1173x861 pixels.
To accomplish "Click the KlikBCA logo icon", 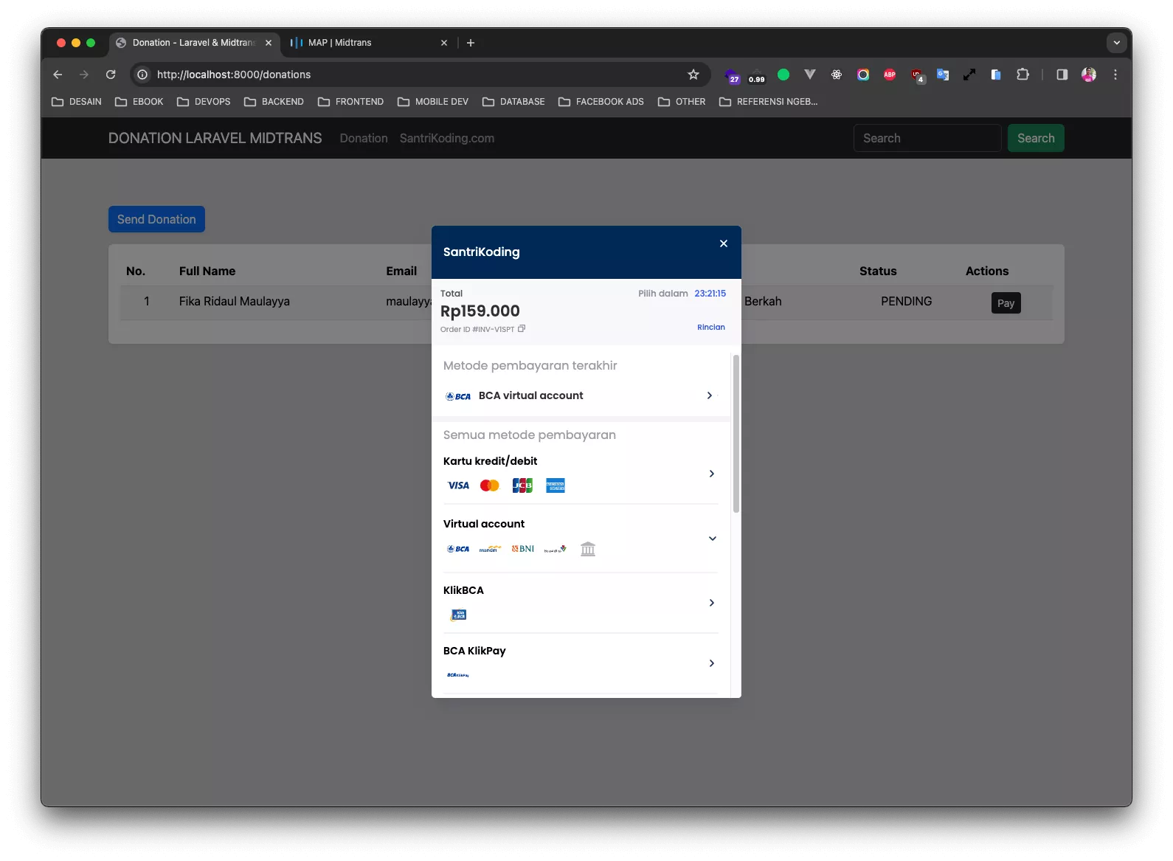I will 459,615.
